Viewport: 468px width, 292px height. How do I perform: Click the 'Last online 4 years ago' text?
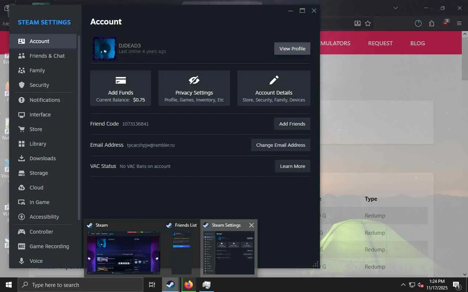point(142,51)
